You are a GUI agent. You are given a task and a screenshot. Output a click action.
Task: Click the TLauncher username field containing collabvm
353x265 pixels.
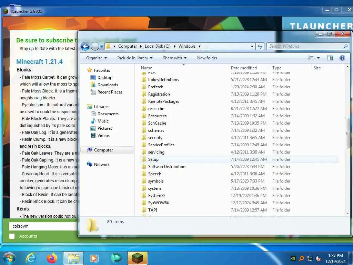pos(43,226)
